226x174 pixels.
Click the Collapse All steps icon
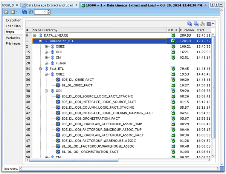click(x=196, y=24)
